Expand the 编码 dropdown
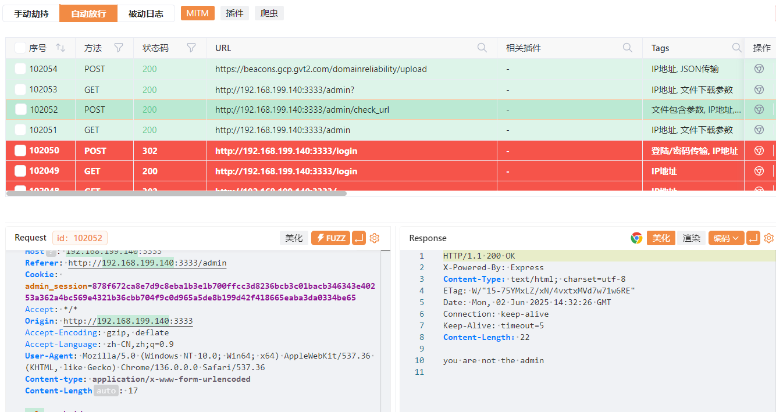776x412 pixels. tap(726, 238)
